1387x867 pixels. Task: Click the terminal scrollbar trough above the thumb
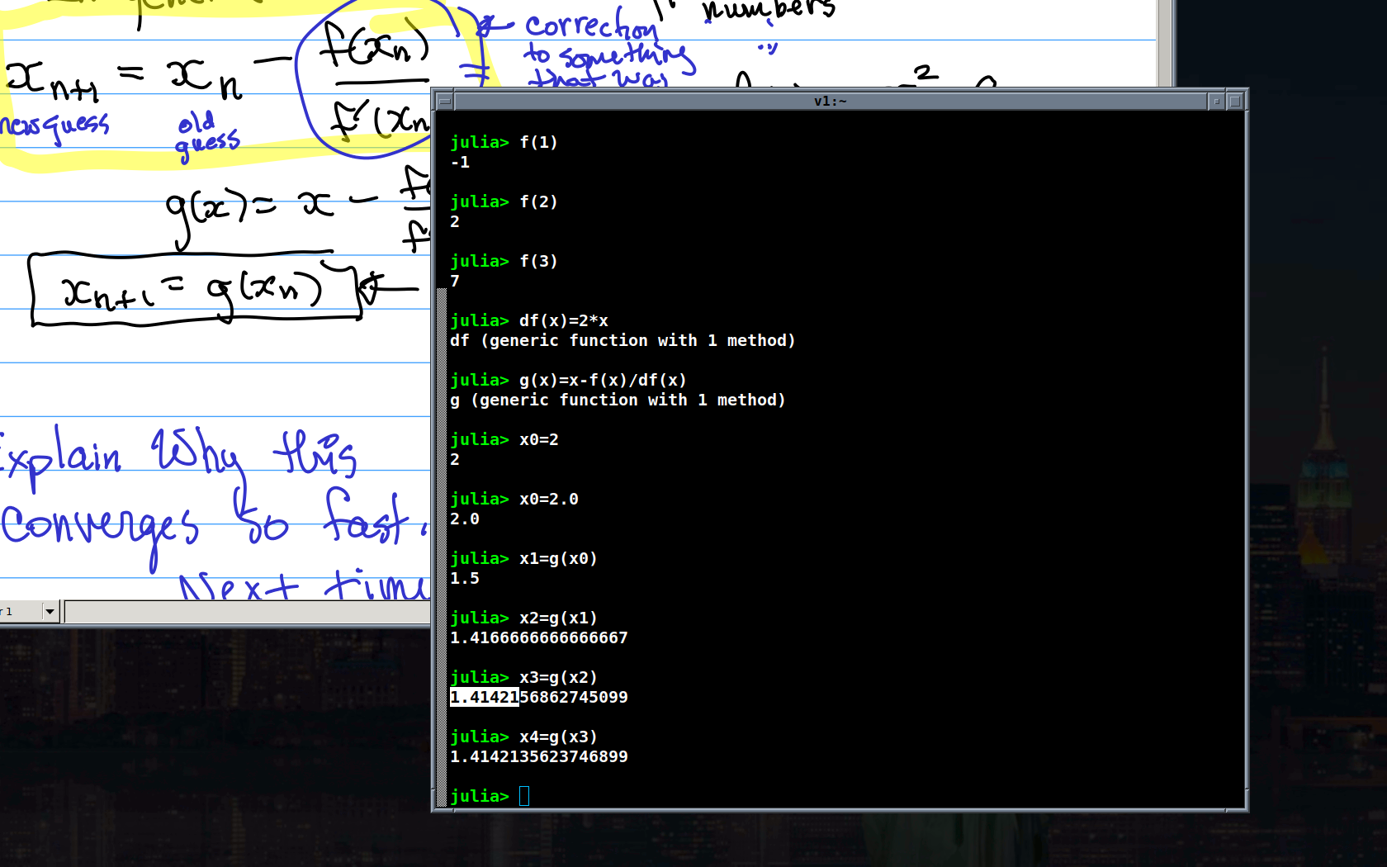click(x=441, y=198)
